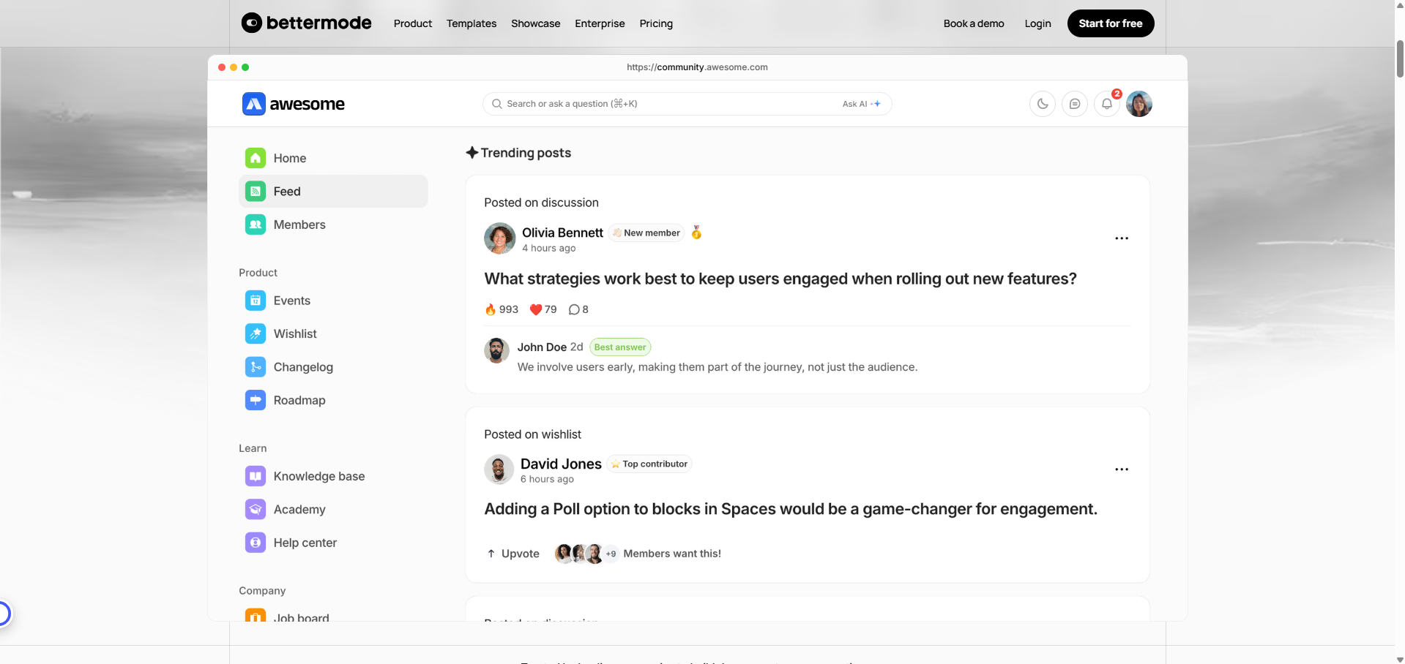
Task: Click scrollbar up arrow
Action: coord(1400,4)
